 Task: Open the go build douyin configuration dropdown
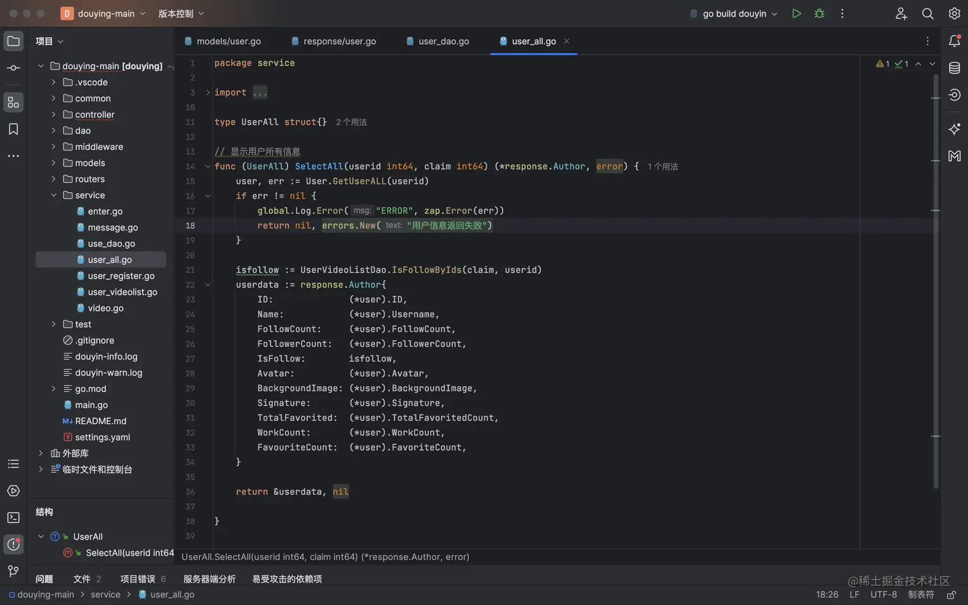pyautogui.click(x=734, y=13)
